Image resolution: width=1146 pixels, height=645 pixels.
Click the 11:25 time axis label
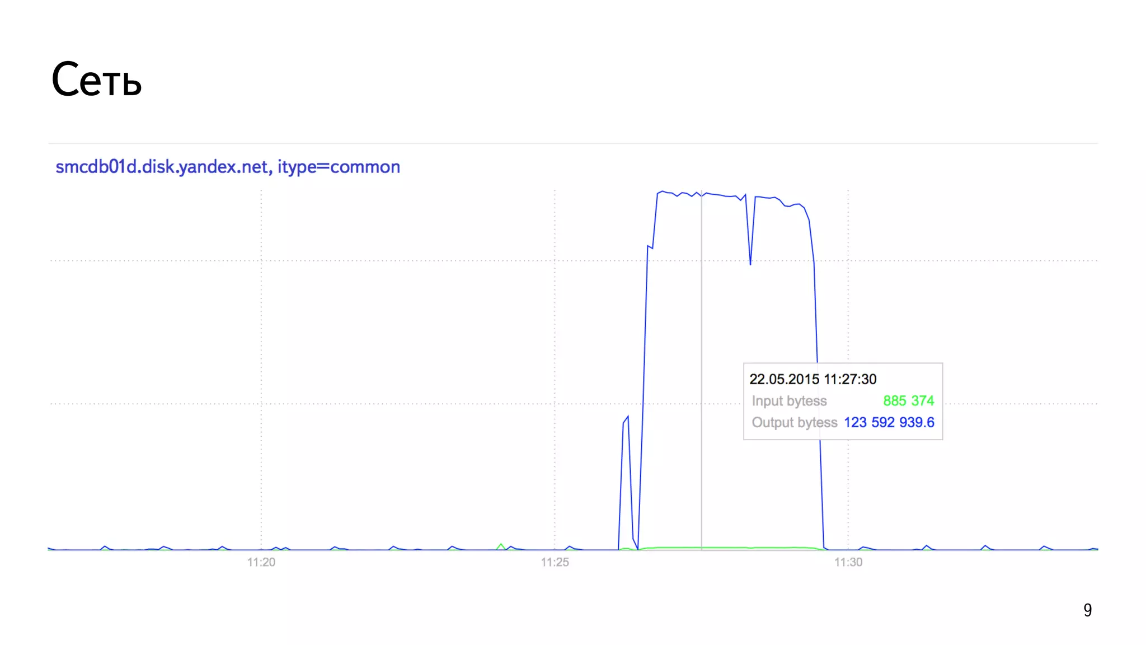tap(555, 562)
